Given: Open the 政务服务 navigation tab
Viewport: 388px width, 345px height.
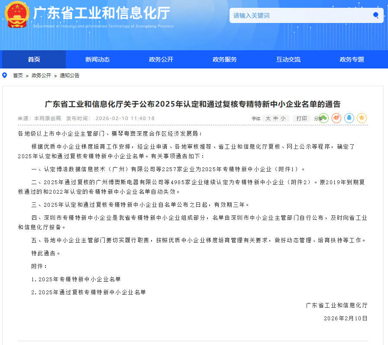Looking at the screenshot, I should [225, 59].
